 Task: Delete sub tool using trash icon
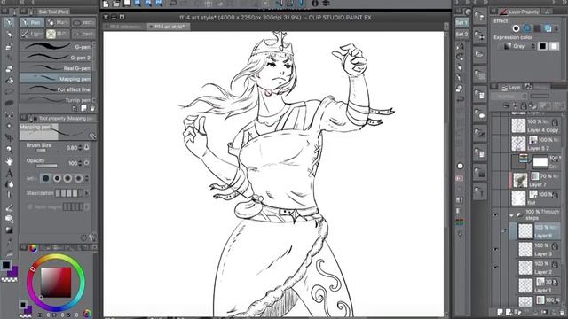point(92,108)
